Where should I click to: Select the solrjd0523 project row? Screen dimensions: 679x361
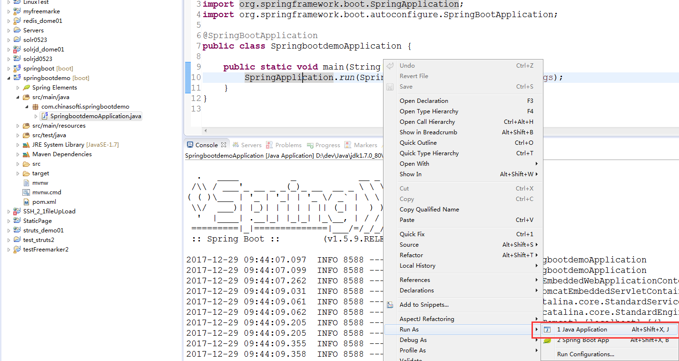click(x=38, y=59)
